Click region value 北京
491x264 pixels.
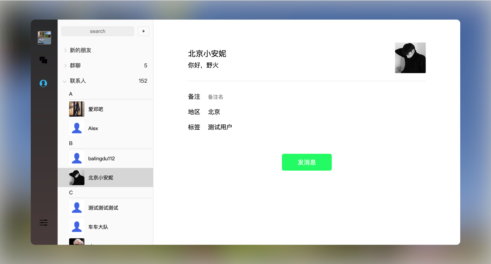click(214, 112)
